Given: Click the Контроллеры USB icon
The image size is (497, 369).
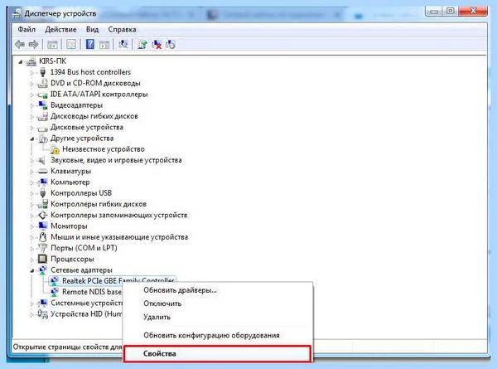Looking at the screenshot, I should click(43, 193).
